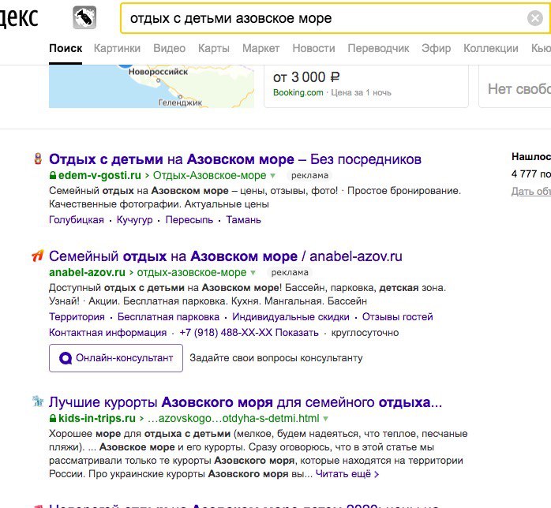Open the Эфир tab
Image resolution: width=551 pixels, height=508 pixels.
[x=436, y=48]
